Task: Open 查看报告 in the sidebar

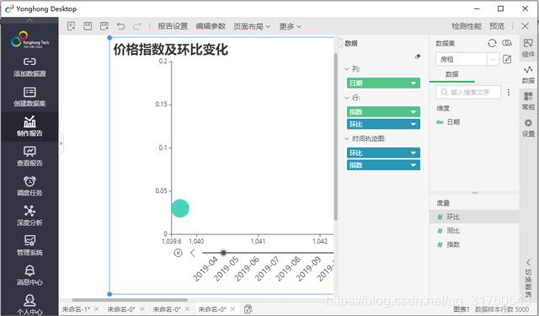Action: click(x=29, y=157)
